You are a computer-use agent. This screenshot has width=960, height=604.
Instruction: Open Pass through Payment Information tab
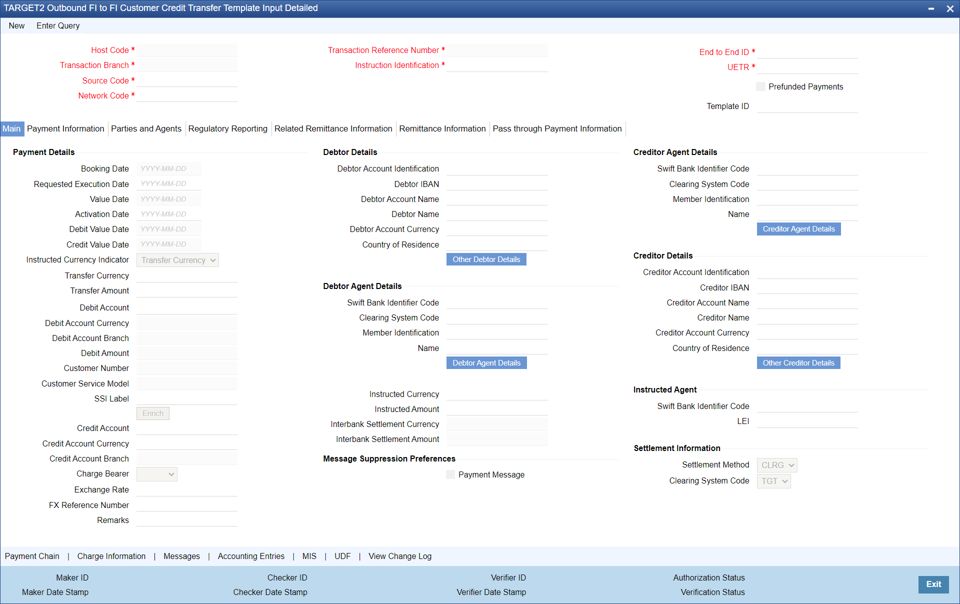tap(557, 128)
